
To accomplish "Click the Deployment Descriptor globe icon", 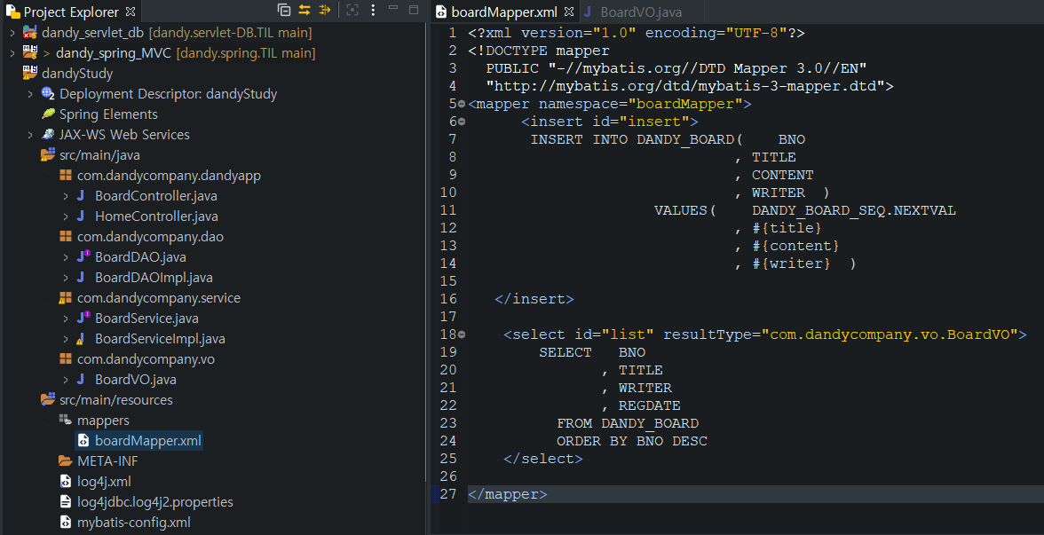I will point(48,94).
